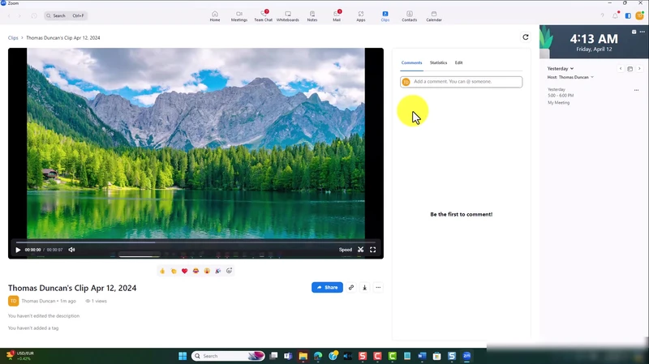This screenshot has height=364, width=649.
Task: Click the clip title Thomas Duncan's Clip
Action: click(72, 289)
